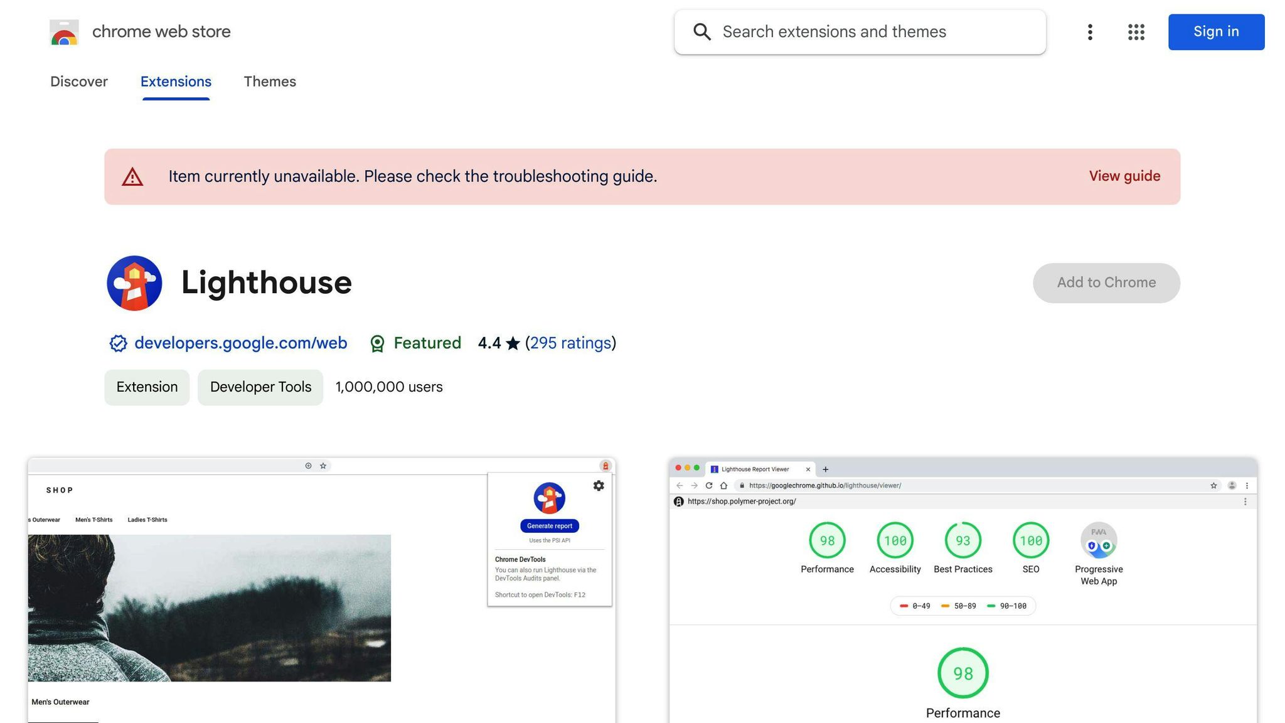Click the Sign in button
The width and height of the screenshot is (1285, 723).
[1216, 32]
